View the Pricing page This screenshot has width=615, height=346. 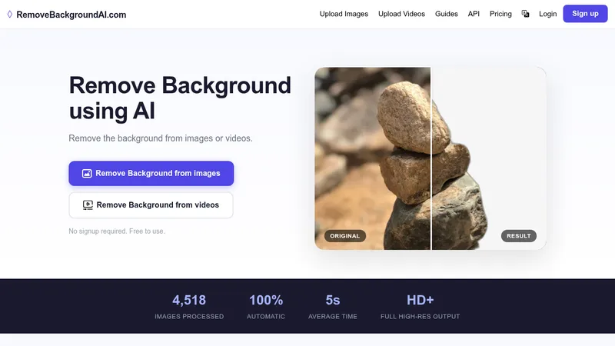pyautogui.click(x=500, y=14)
